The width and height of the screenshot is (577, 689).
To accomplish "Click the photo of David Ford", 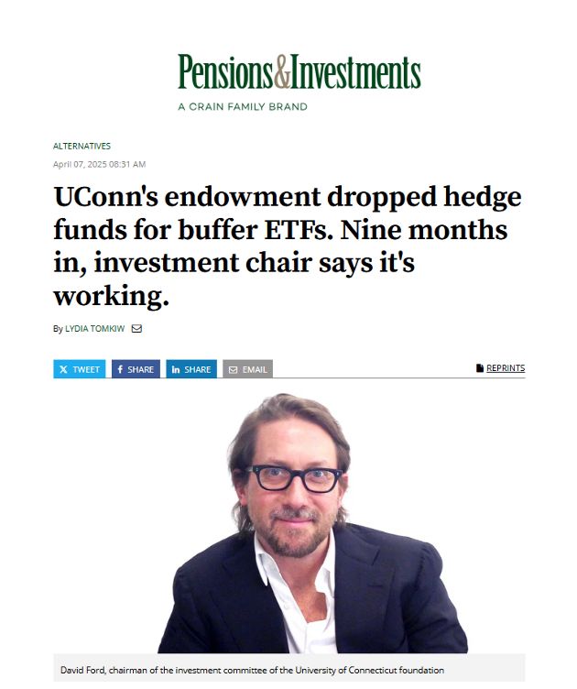I will 312,523.
